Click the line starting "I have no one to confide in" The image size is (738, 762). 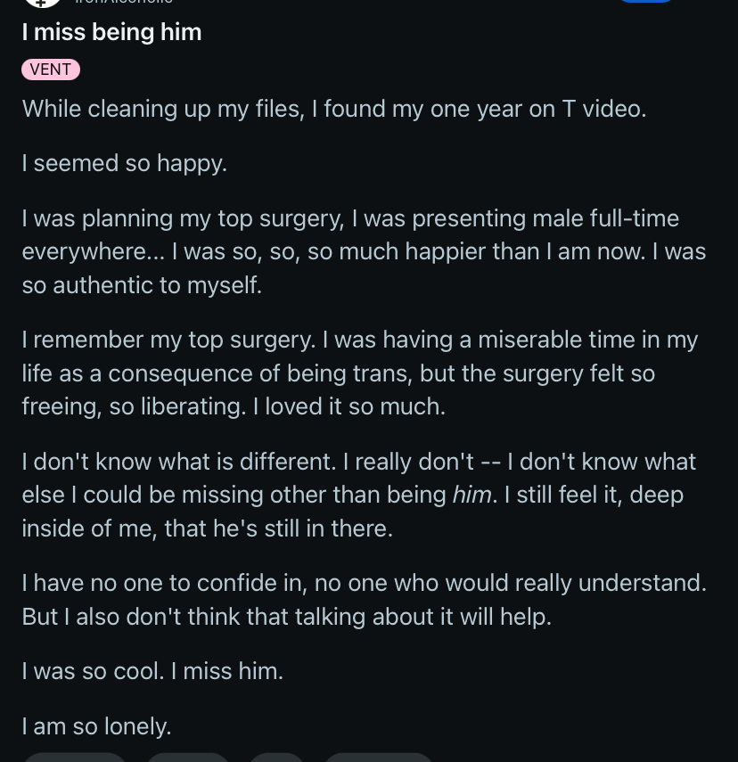(364, 583)
